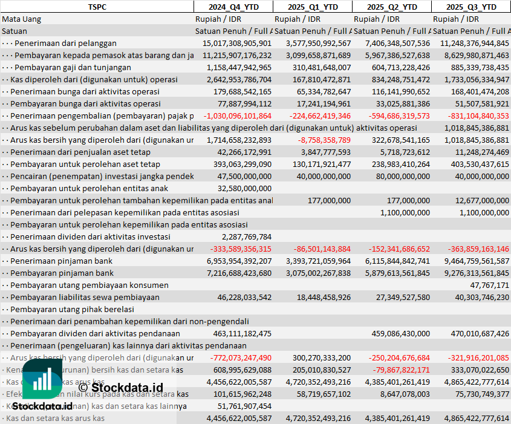
Task: Click Kas diperoleh dari (digunakan untuk) operasi
Action: (x=94, y=79)
